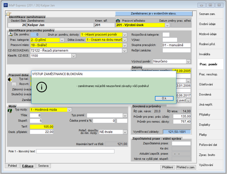227x174 pixels.
Task: Click the Třída field with value 8
Action: [x=35, y=115]
